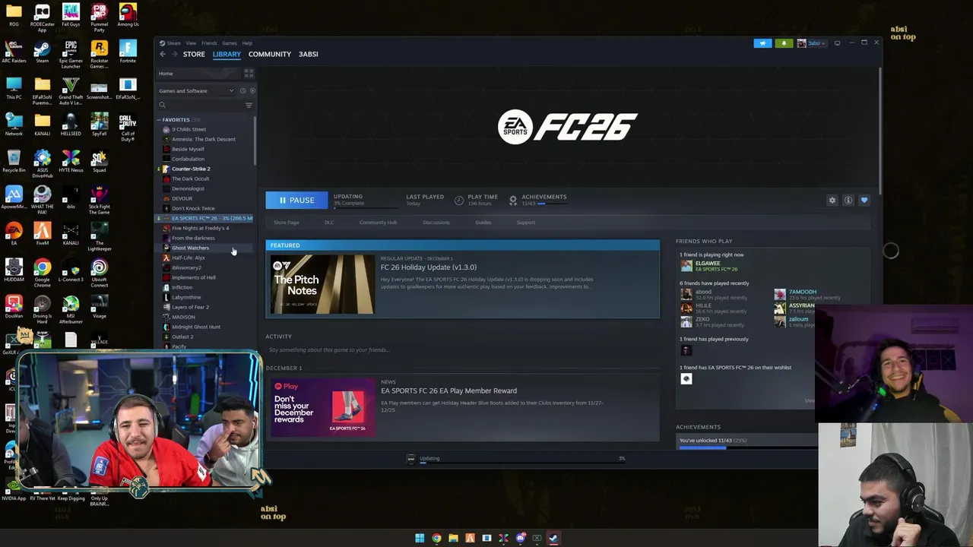Click the bottom download progress bar
The width and height of the screenshot is (973, 547).
point(523,462)
